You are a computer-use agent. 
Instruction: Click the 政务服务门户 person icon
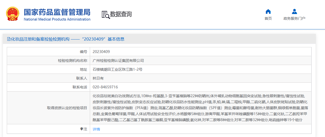point(294,11)
